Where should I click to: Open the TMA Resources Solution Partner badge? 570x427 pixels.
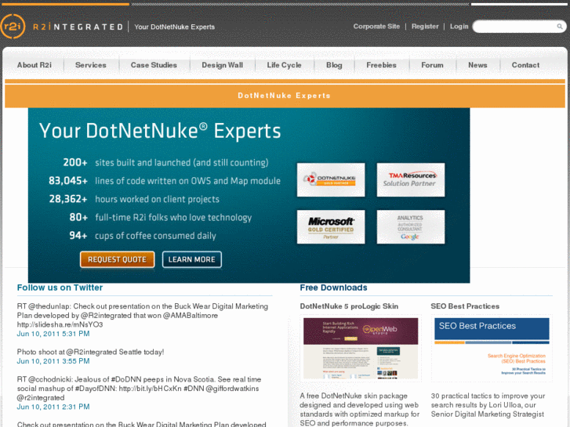coord(410,180)
